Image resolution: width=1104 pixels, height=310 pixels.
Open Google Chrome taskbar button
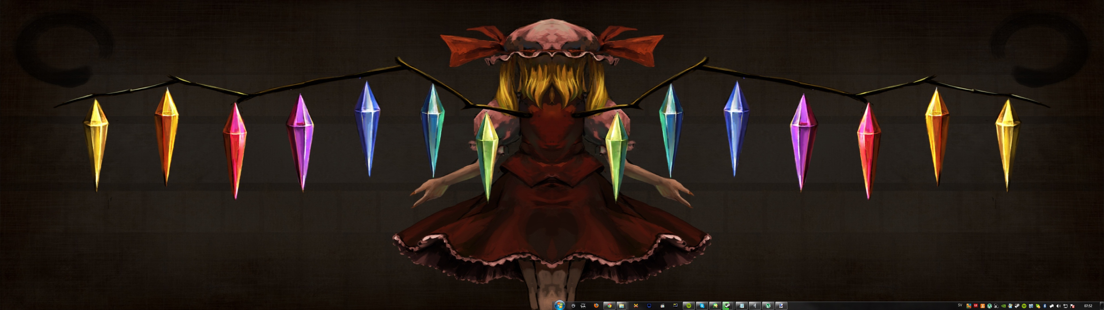609,306
